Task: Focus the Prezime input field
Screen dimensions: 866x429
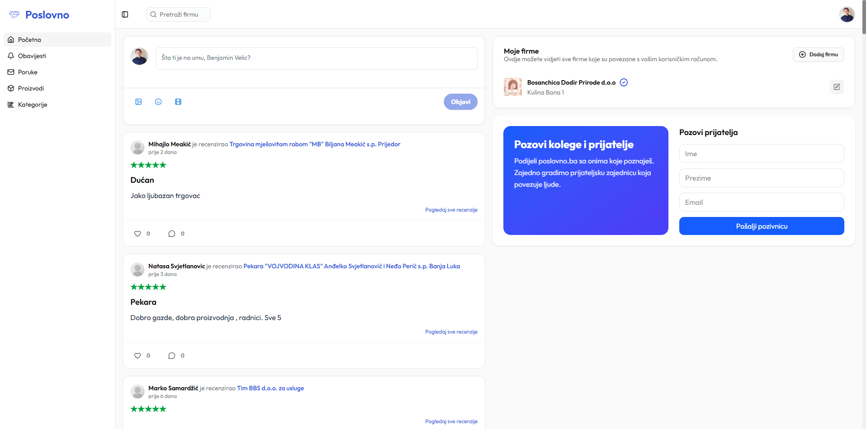Action: tap(761, 178)
